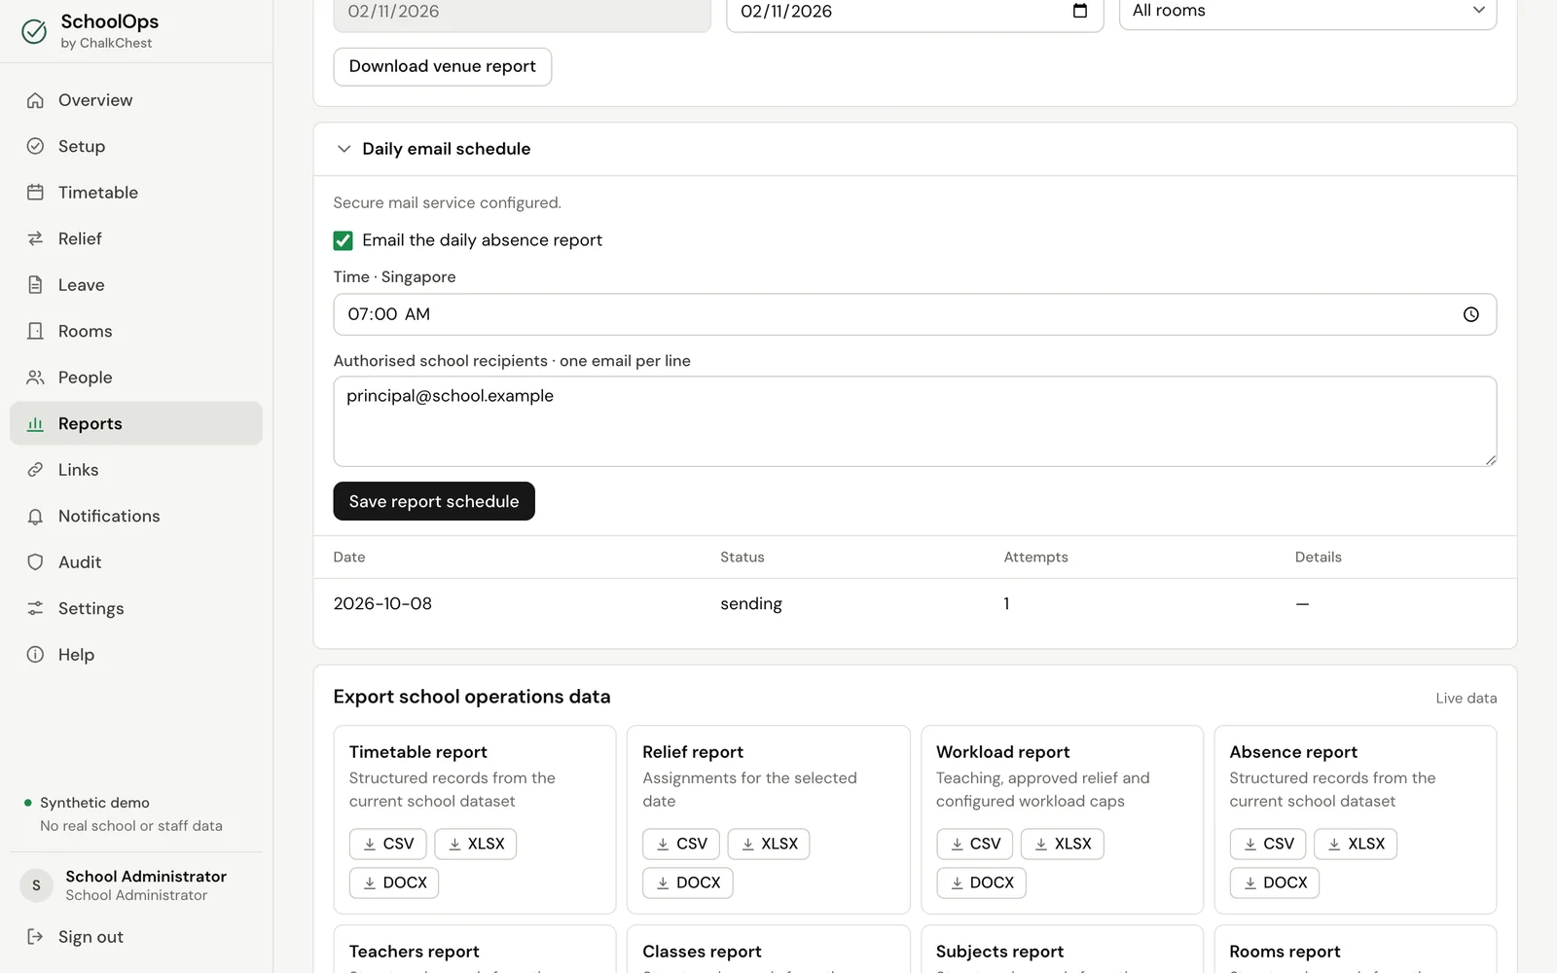Click the 07:00 AM time field
Screen dimensions: 1557x973
coord(915,314)
